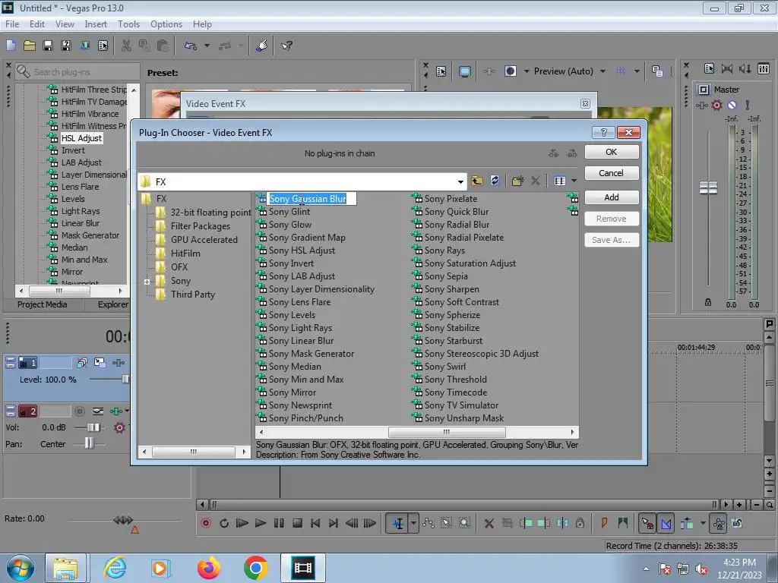Click the Lock event icon
Viewport: 778px width, 583px height.
[x=580, y=523]
